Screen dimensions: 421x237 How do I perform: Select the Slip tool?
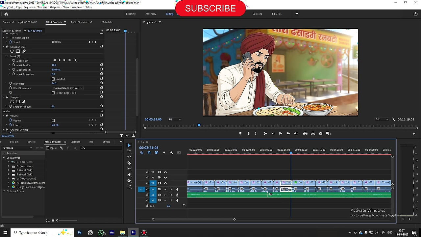[129, 169]
